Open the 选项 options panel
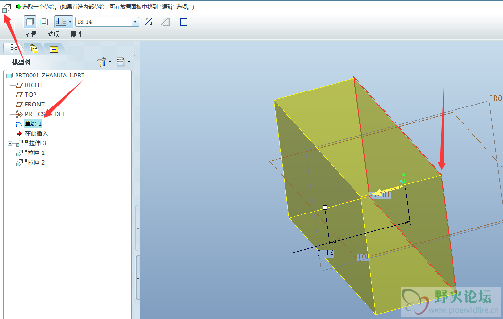This screenshot has width=503, height=319. pyautogui.click(x=53, y=34)
